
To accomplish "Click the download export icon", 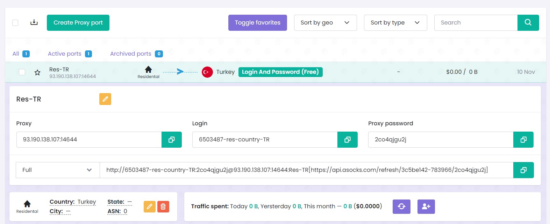I will coord(34,22).
